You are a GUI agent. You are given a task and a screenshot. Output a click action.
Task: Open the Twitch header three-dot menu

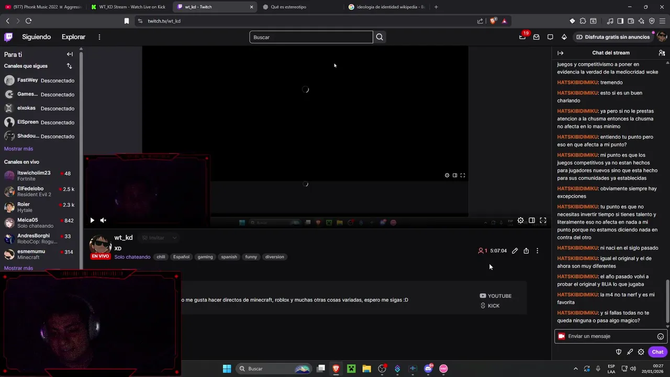point(99,37)
